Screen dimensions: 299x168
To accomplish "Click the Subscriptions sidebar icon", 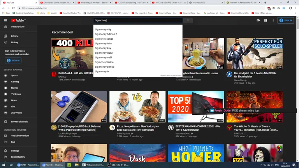I will (x=5, y=27).
